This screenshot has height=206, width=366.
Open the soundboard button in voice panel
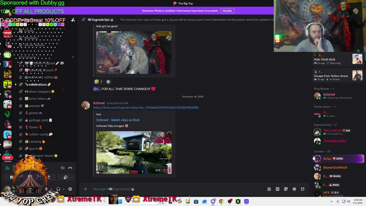65,177
